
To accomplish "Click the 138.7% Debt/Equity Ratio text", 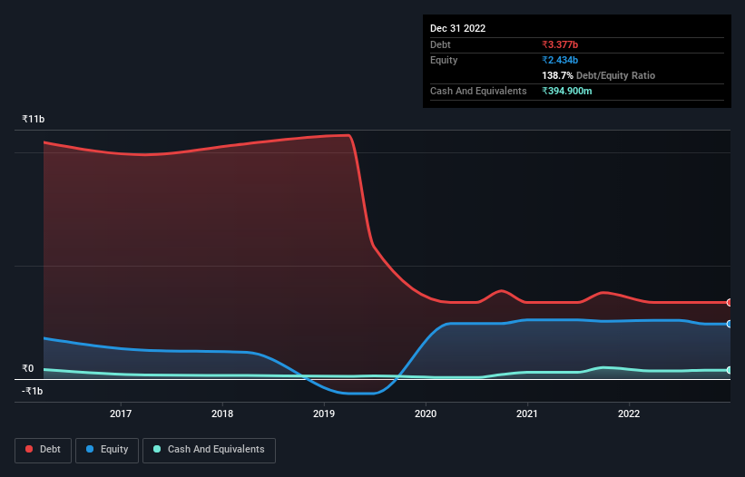I will (x=599, y=75).
